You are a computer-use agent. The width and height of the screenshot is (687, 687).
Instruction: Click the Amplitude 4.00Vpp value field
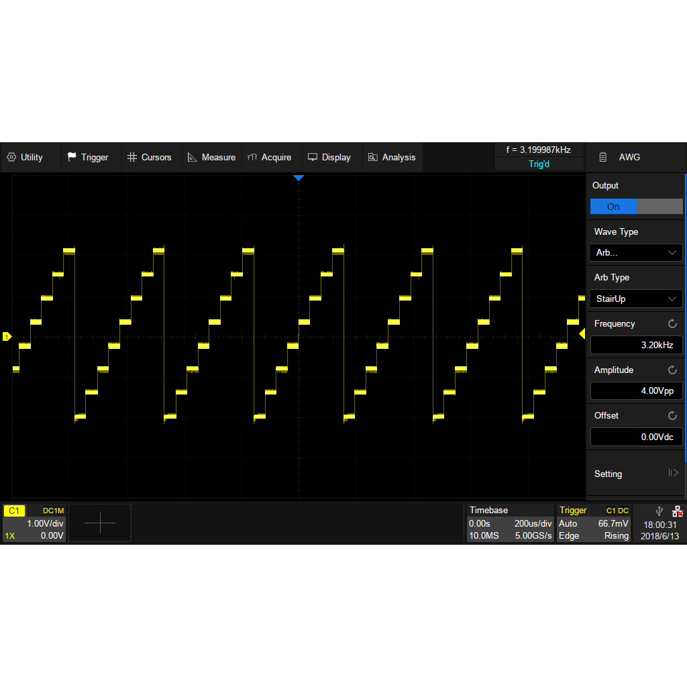[x=636, y=391]
